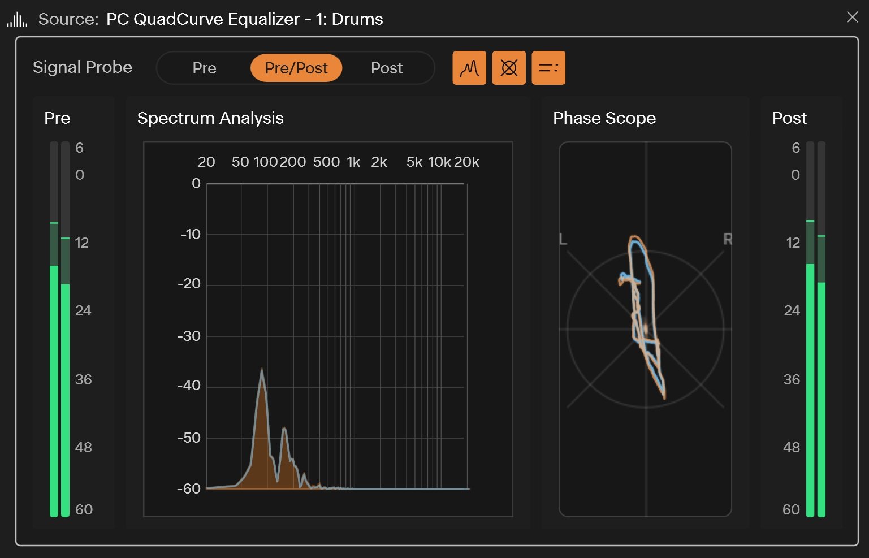The image size is (869, 558).
Task: Click the tallest peak in the spectrum graph
Action: point(262,371)
